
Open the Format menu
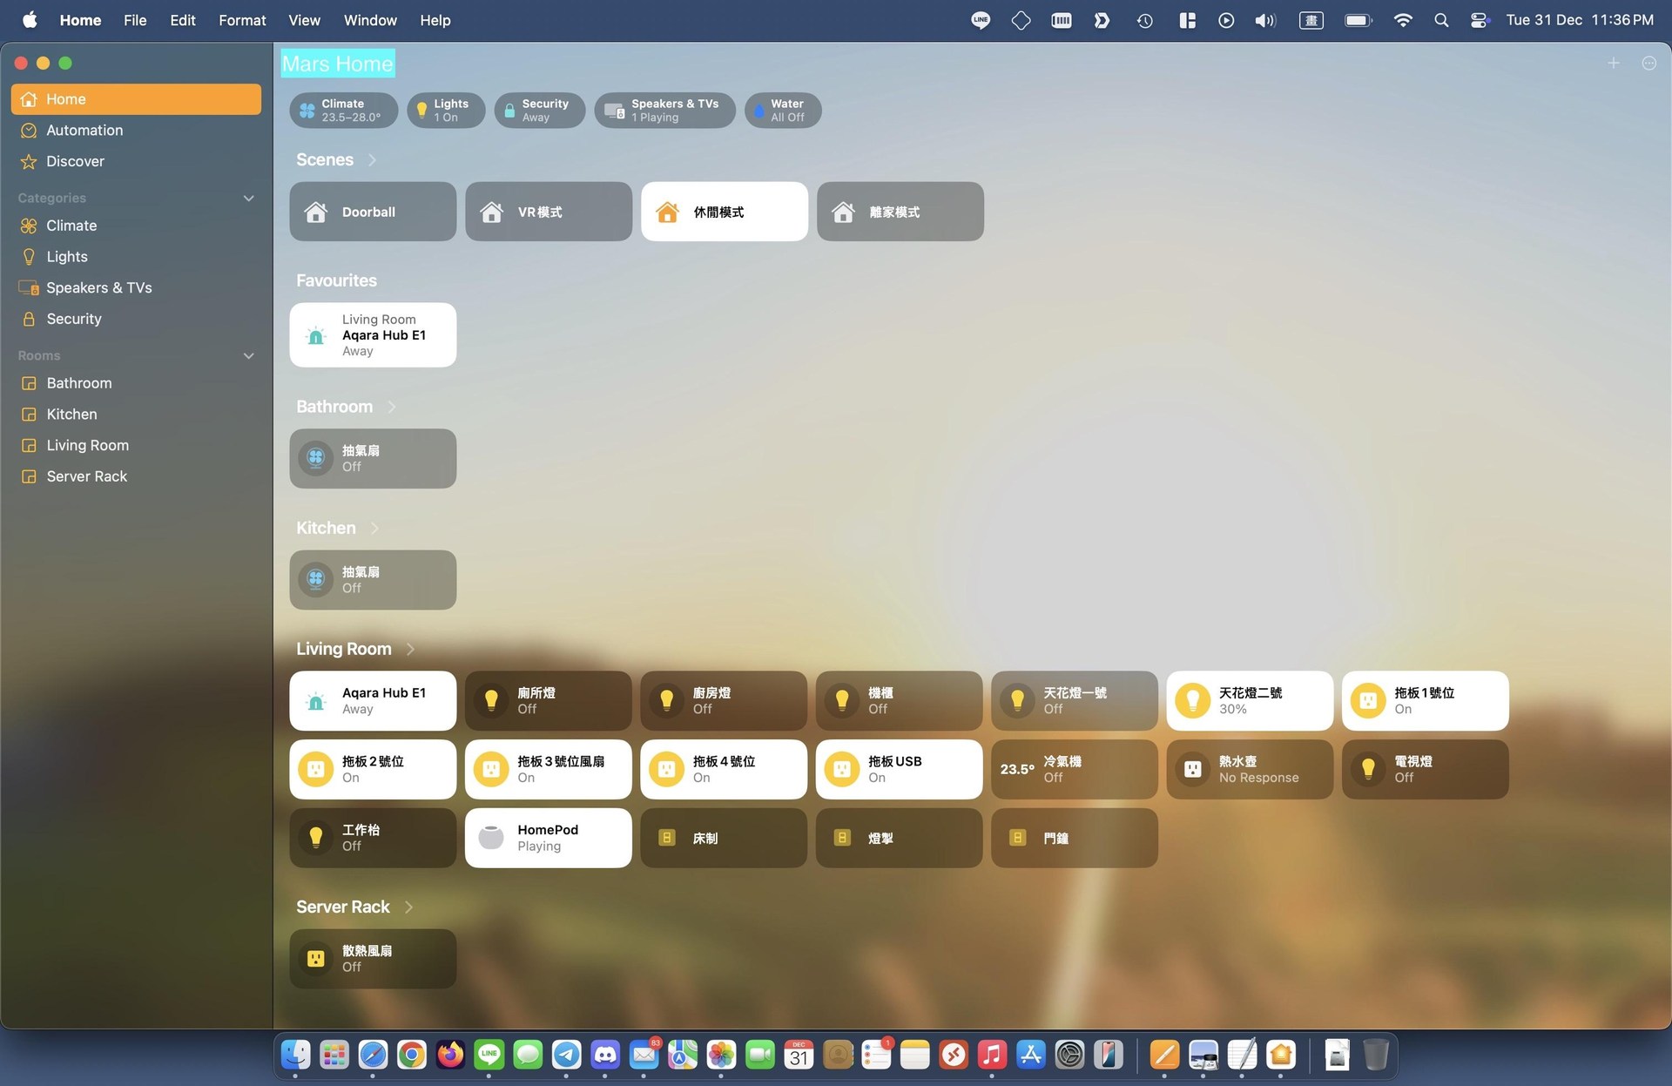[x=242, y=20]
